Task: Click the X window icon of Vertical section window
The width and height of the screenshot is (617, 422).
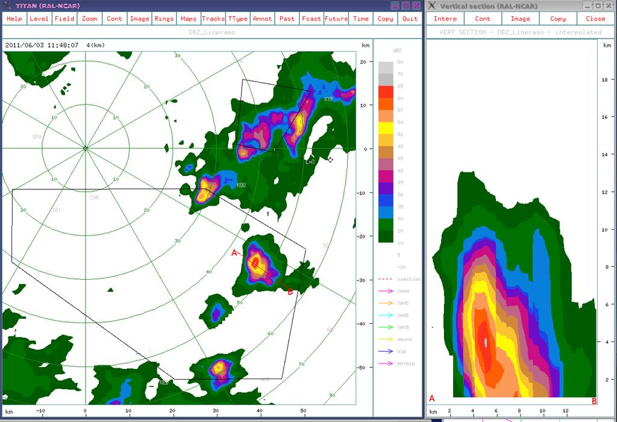Action: (x=431, y=5)
